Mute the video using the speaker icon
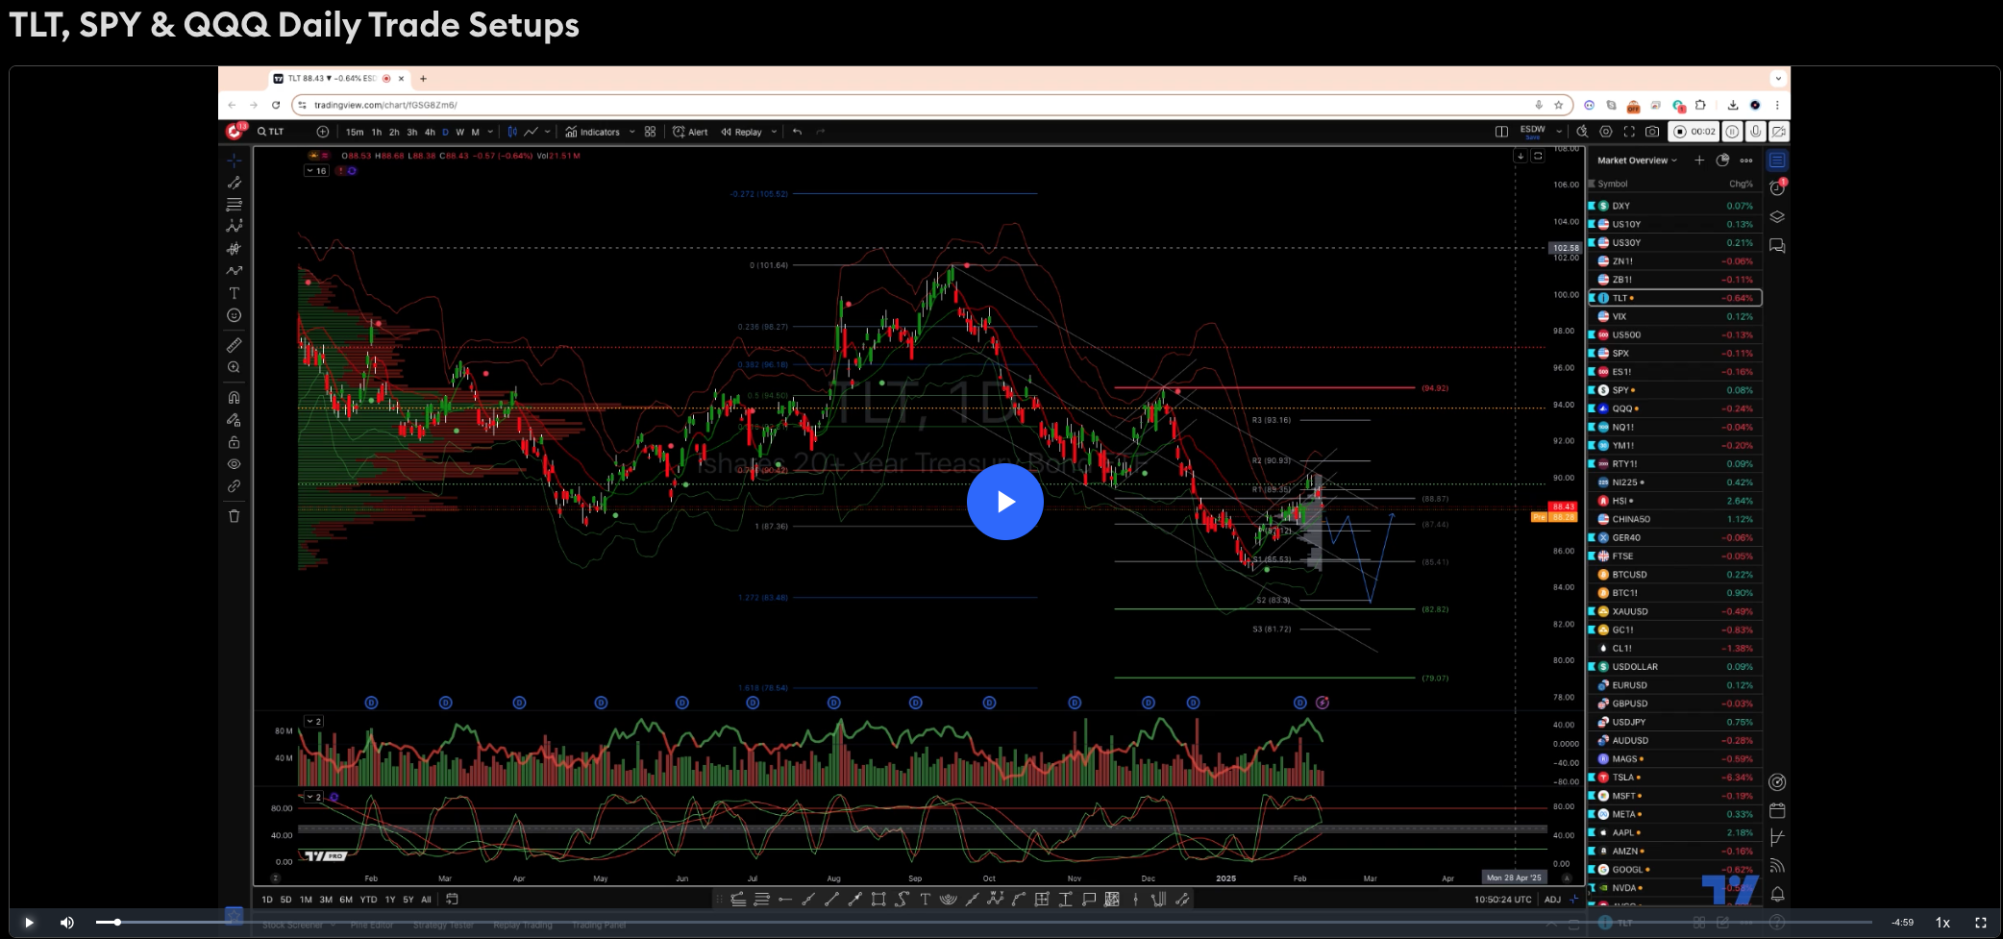Image resolution: width=2003 pixels, height=939 pixels. (67, 923)
